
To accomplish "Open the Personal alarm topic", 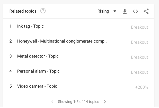I will click(x=38, y=71).
